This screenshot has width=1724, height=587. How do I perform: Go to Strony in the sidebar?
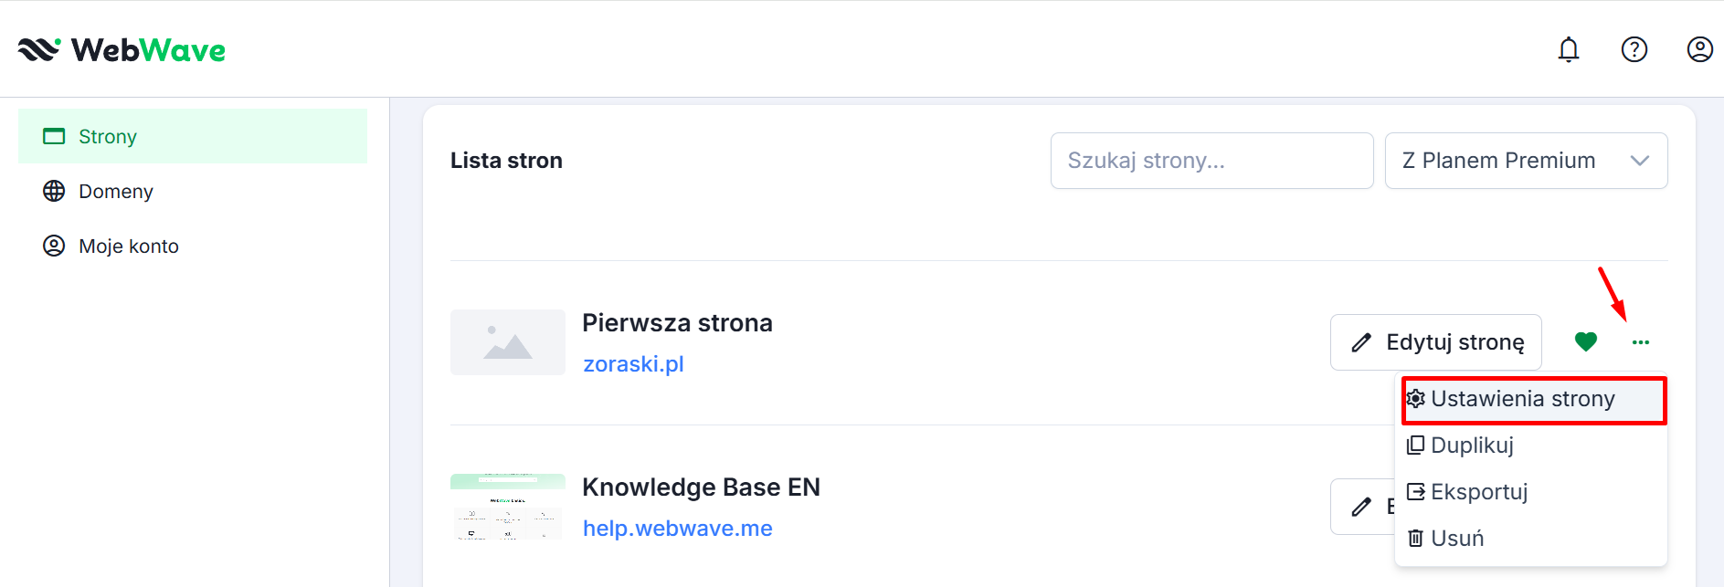click(x=107, y=137)
